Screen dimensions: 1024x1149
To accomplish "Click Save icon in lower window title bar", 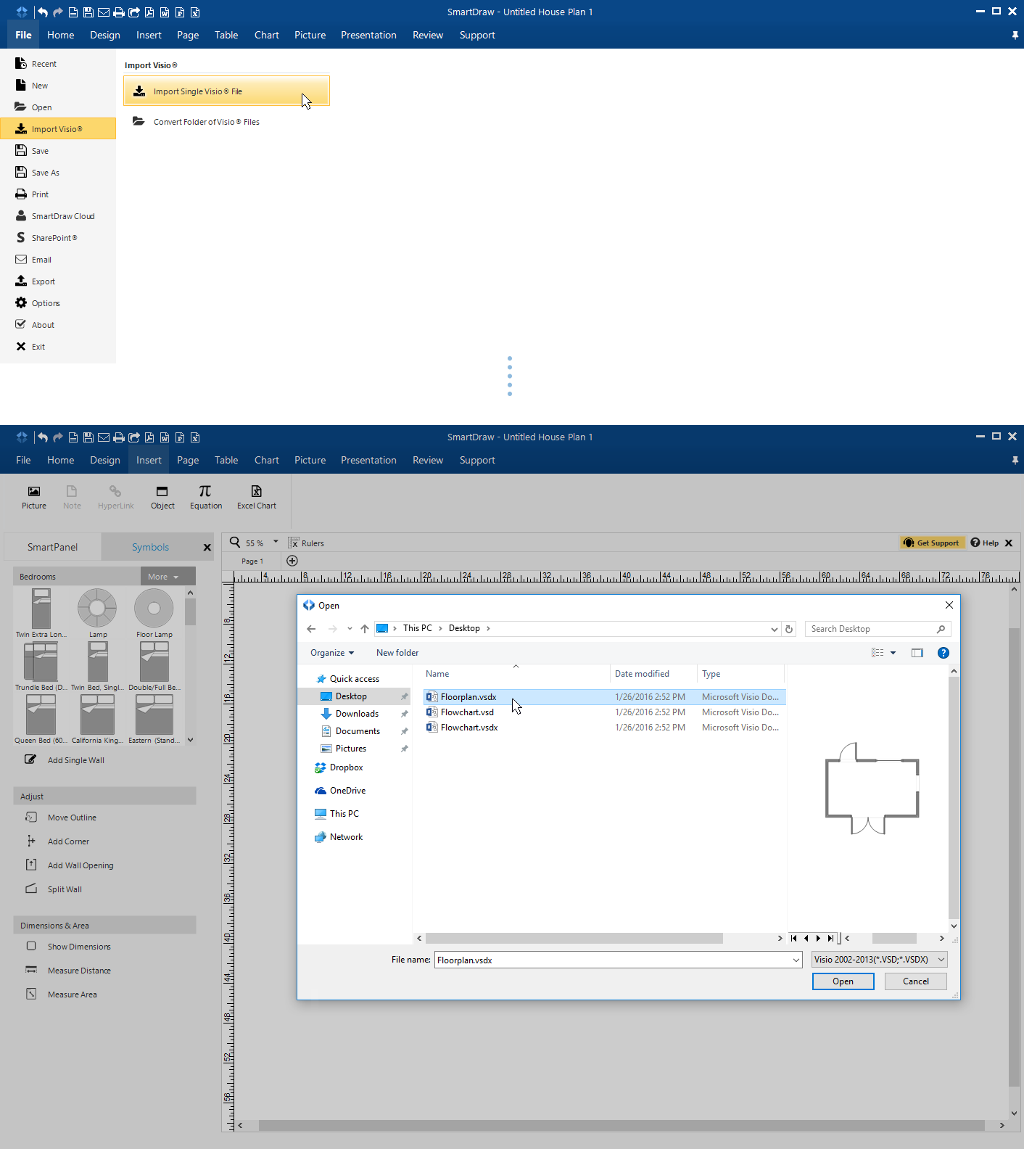I will coord(88,437).
